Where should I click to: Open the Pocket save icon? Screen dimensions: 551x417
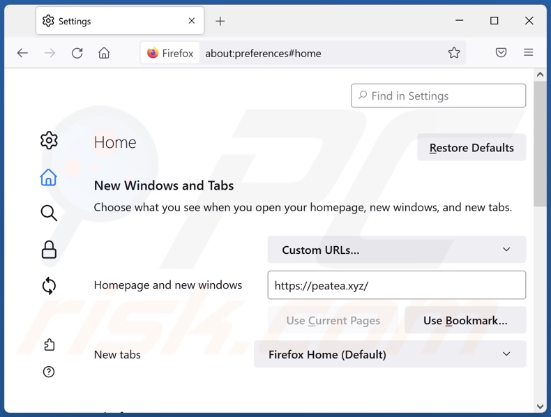coord(501,53)
